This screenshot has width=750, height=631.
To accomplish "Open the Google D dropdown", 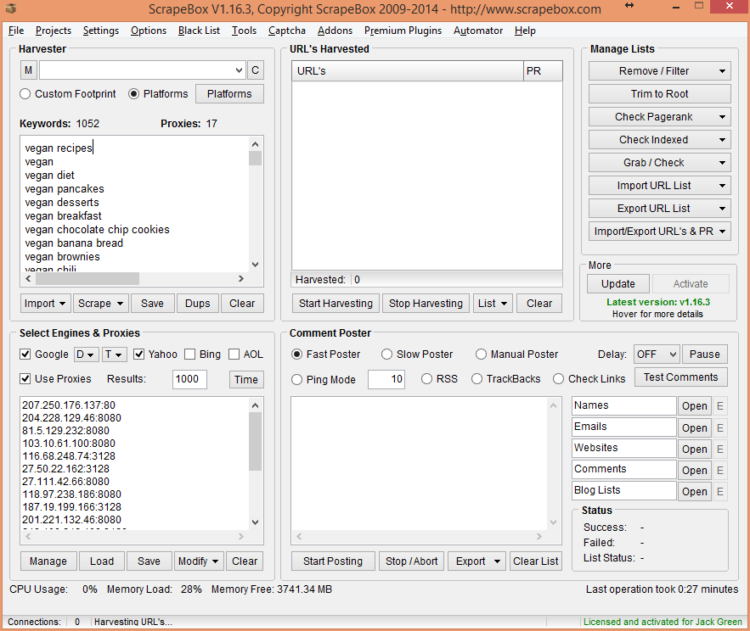I will coord(87,355).
